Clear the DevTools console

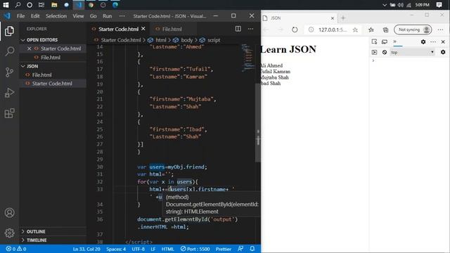(385, 52)
